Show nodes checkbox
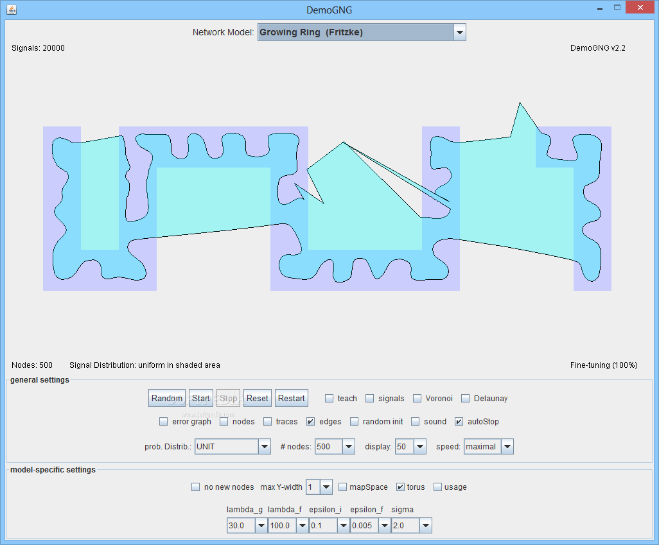The height and width of the screenshot is (545, 659). [x=224, y=422]
